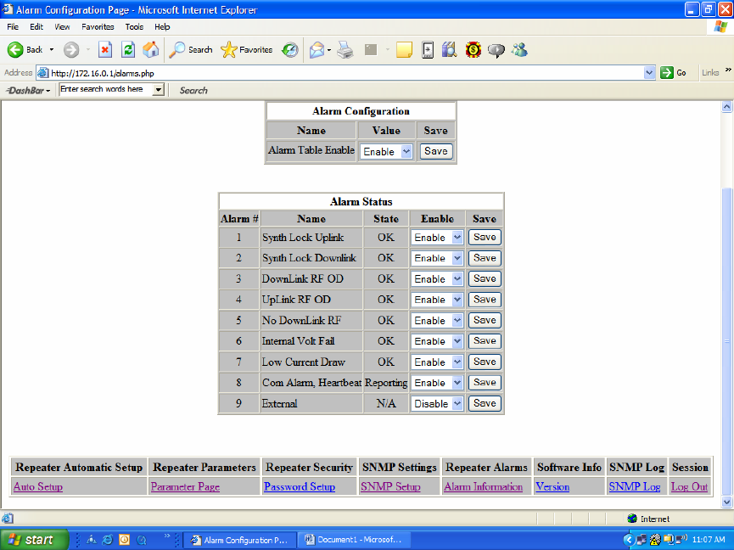The image size is (734, 550).
Task: Open Enable dropdown for DownLink RF OD
Action: tap(457, 279)
